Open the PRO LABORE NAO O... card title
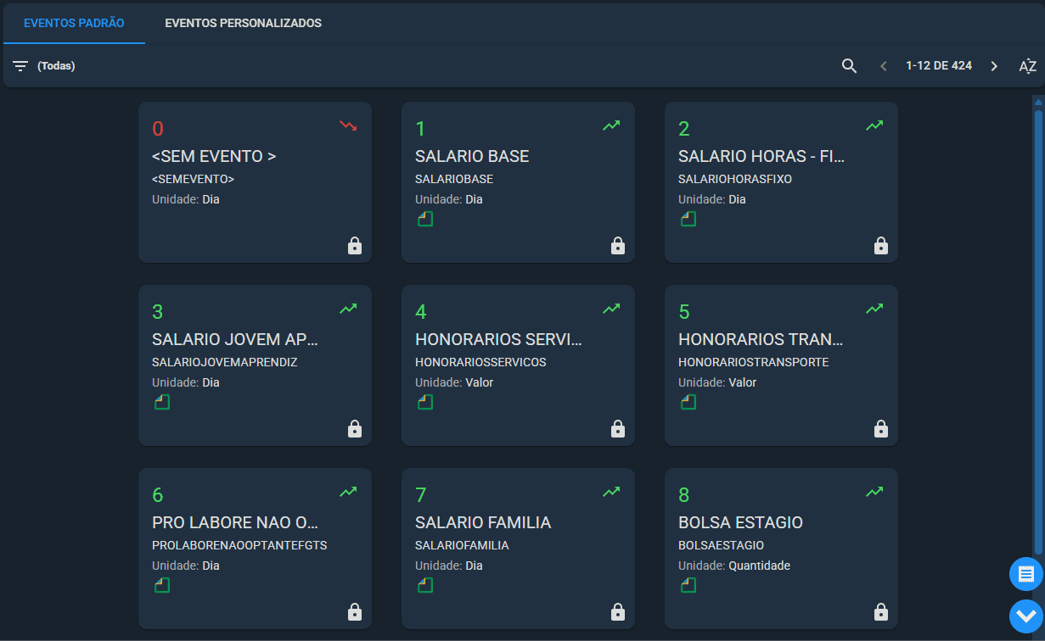 (x=235, y=523)
